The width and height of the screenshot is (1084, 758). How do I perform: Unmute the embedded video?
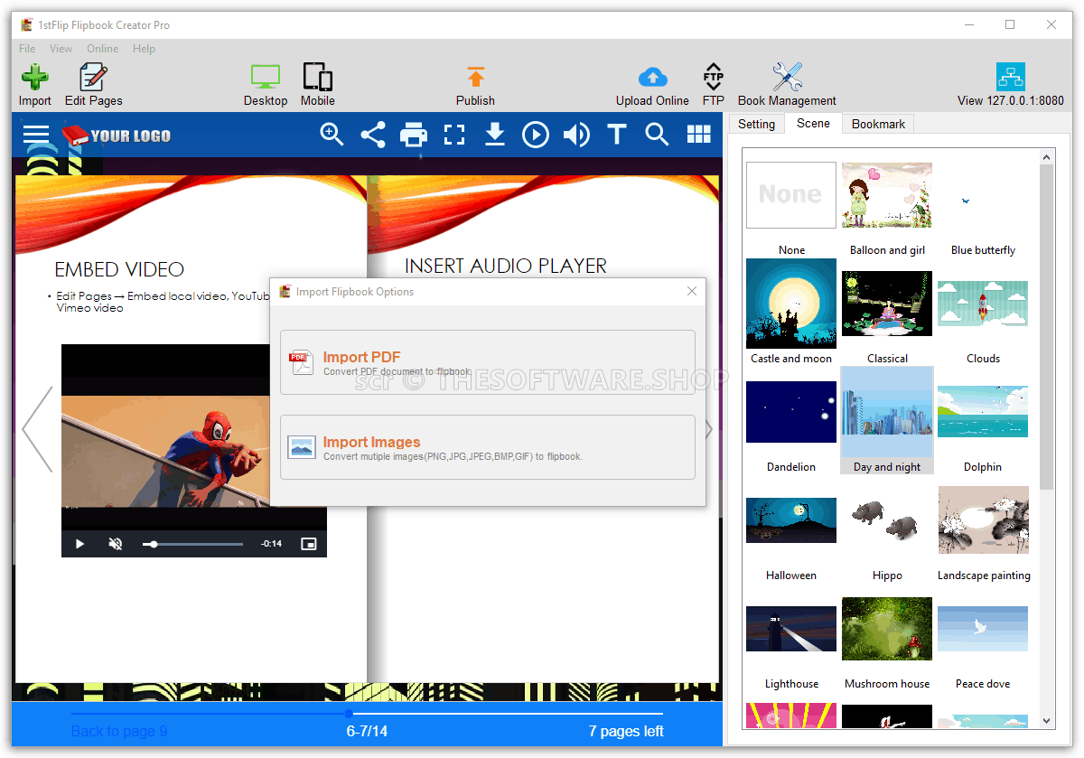(116, 544)
